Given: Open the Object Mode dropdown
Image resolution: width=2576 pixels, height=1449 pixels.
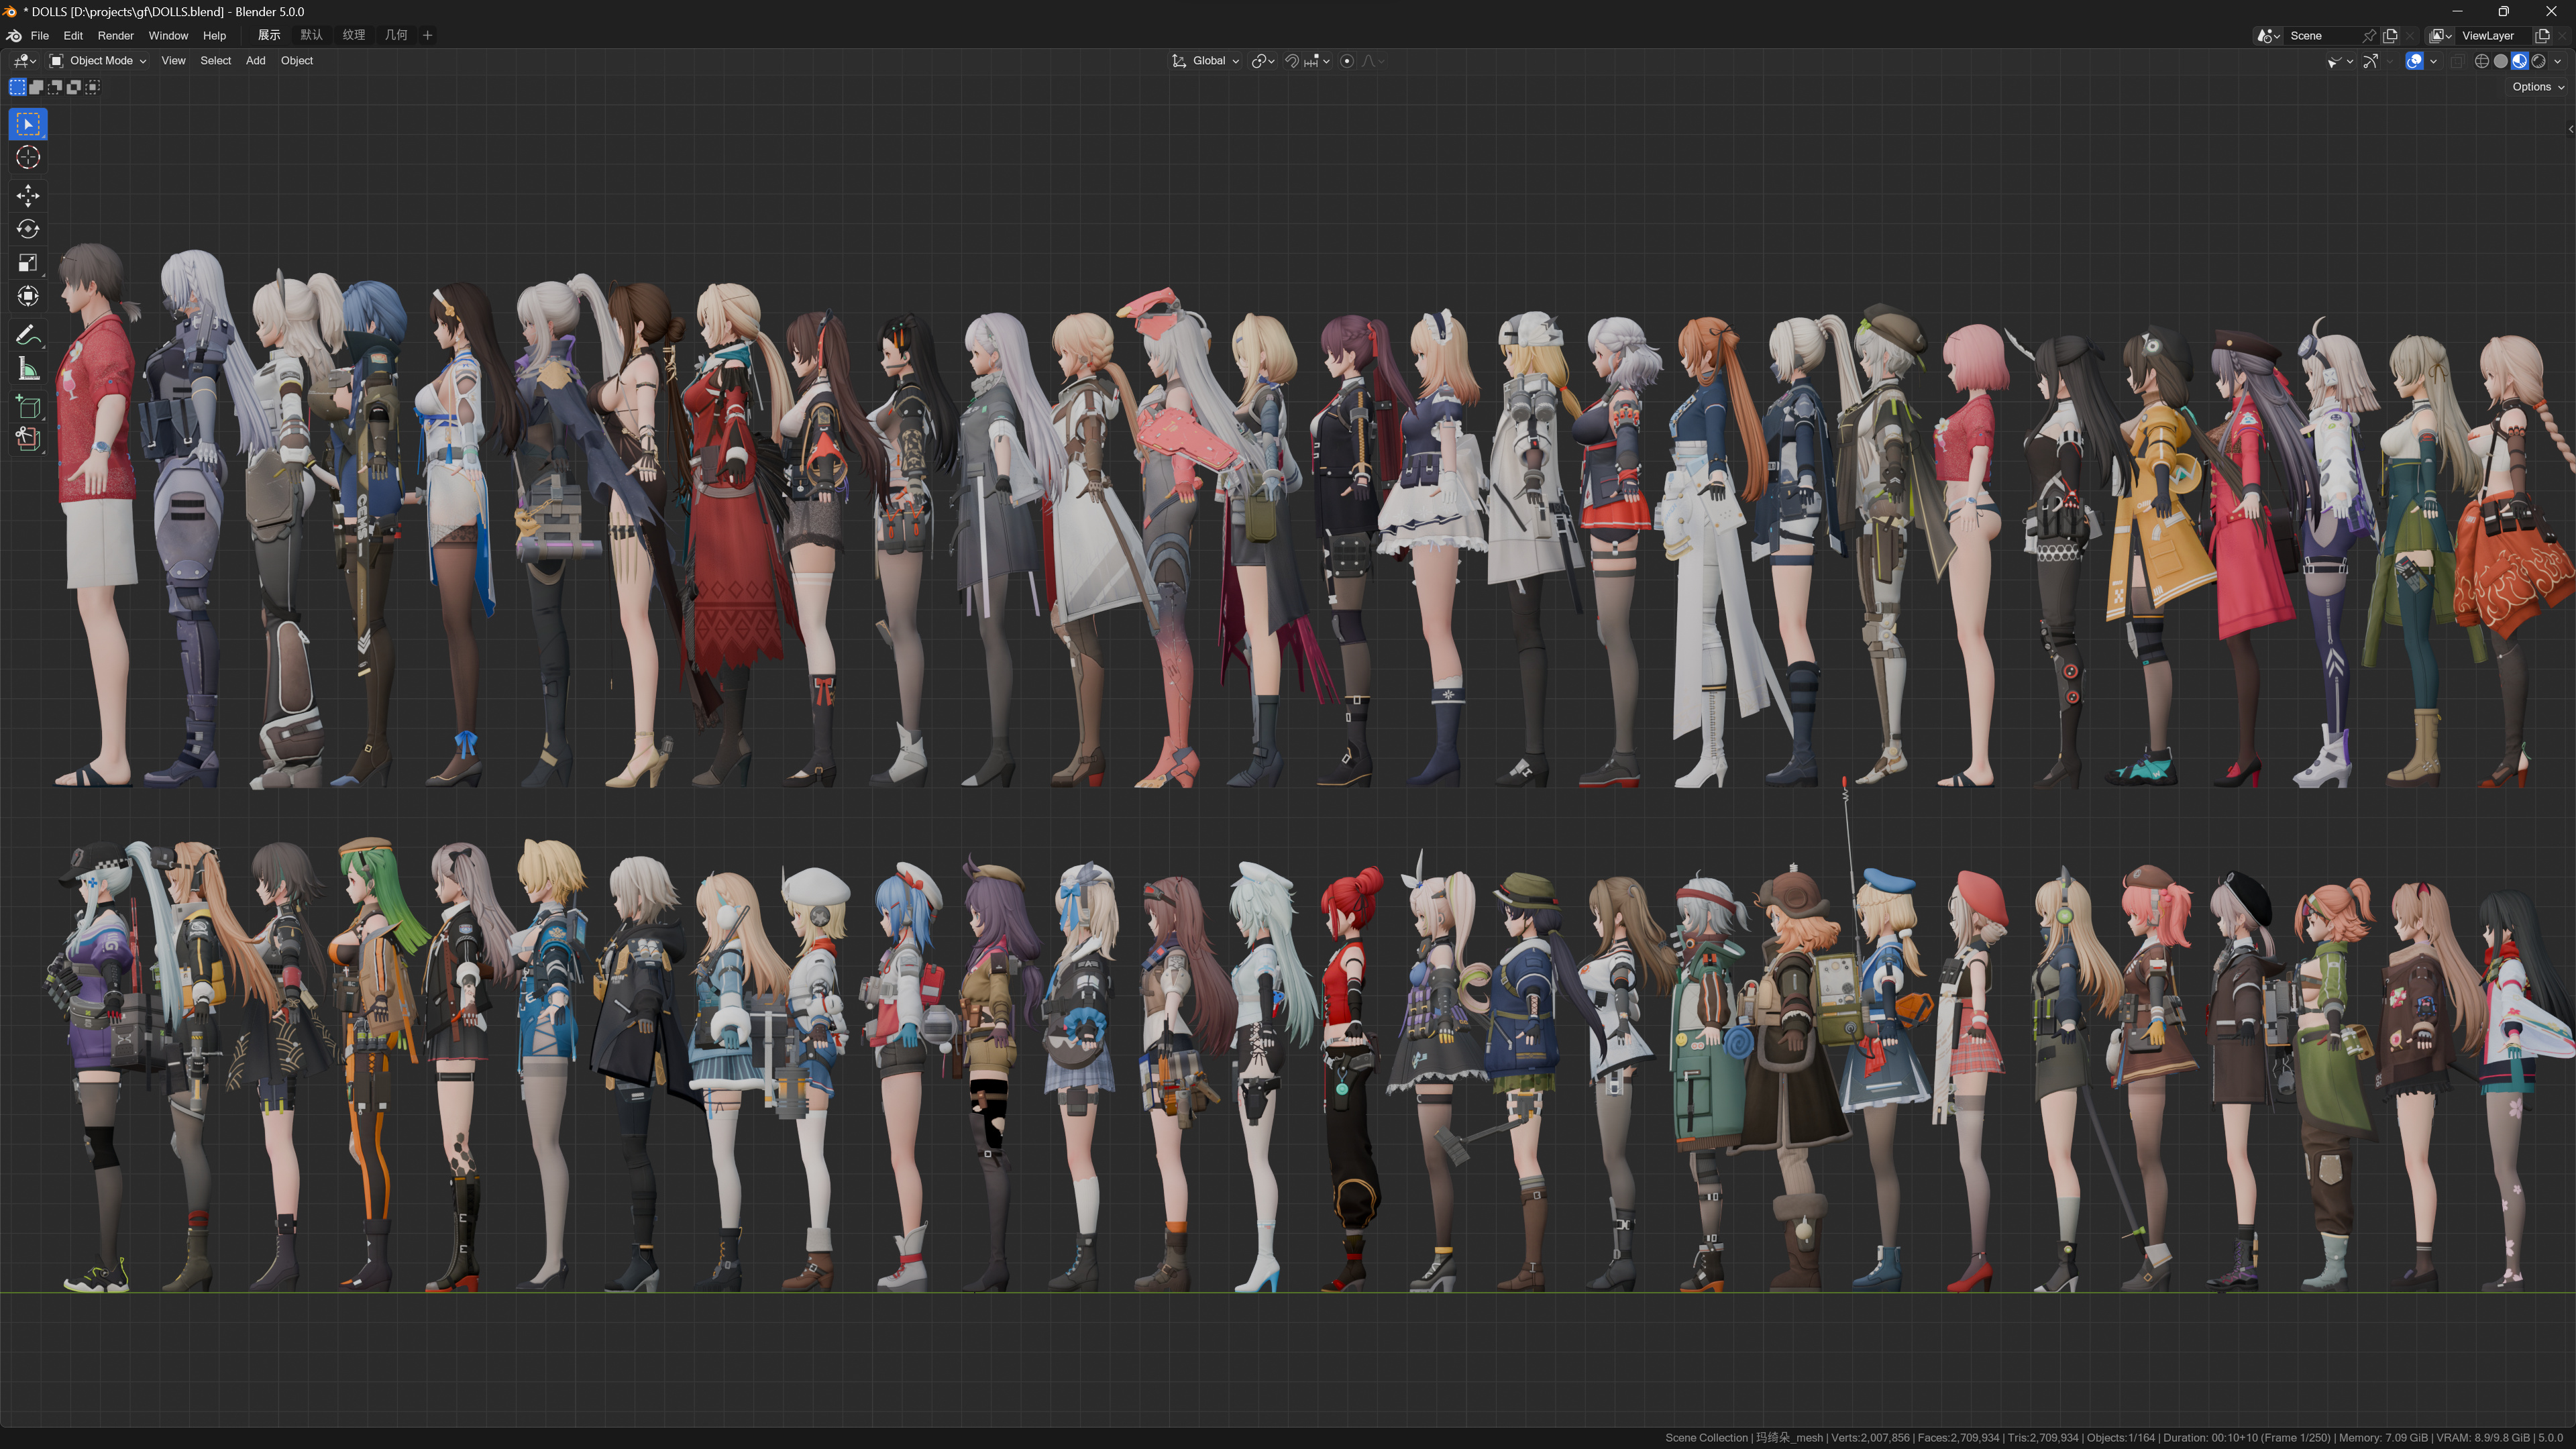Looking at the screenshot, I should point(99,61).
